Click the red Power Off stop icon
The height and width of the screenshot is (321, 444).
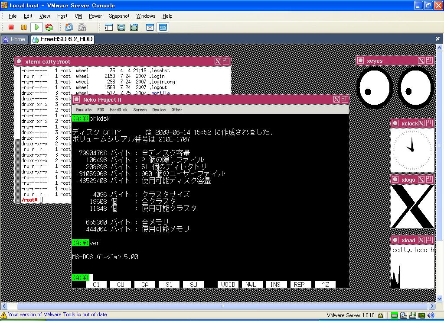(11, 27)
